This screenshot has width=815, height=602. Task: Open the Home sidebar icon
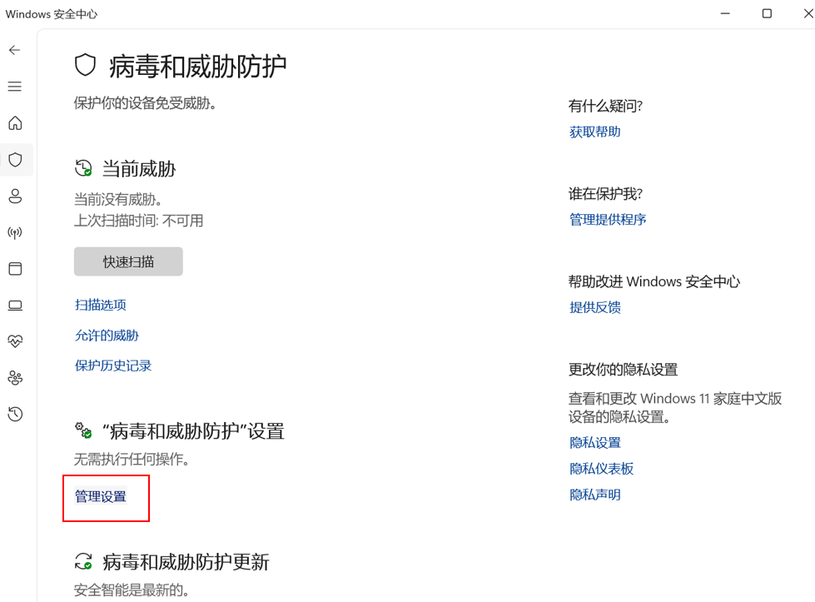(15, 123)
